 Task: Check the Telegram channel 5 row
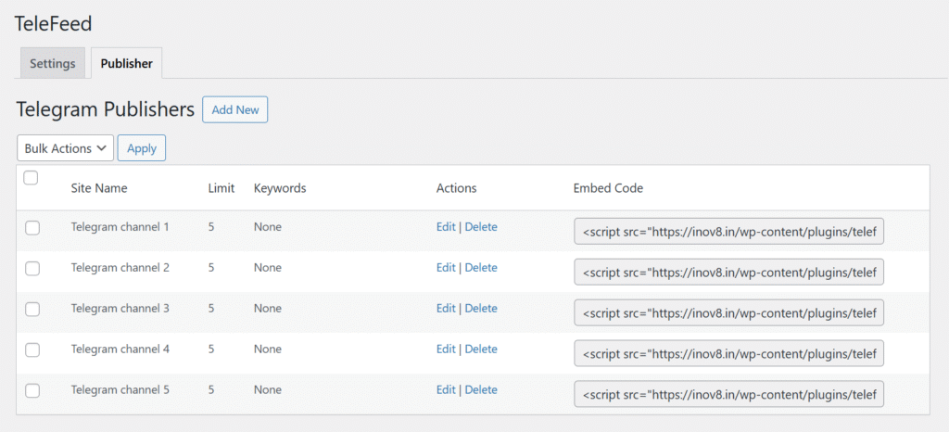click(x=32, y=390)
